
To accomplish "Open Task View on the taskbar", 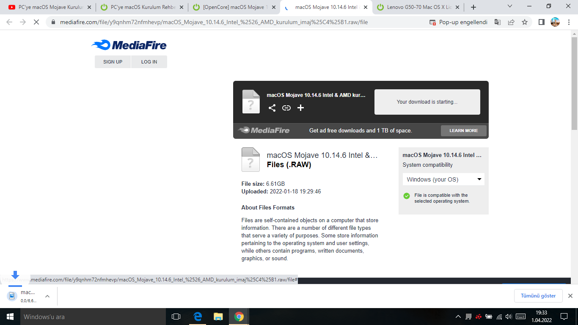I will point(176,317).
